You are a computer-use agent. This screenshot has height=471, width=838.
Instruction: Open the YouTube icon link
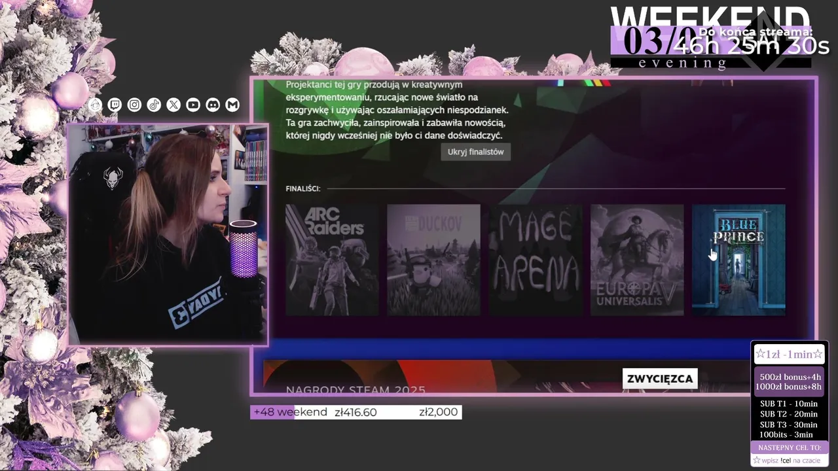(193, 105)
